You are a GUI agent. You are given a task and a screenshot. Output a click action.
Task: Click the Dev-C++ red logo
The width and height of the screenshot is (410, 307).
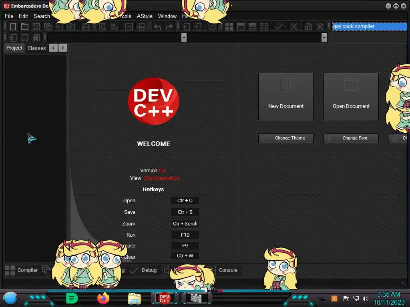pyautogui.click(x=153, y=101)
